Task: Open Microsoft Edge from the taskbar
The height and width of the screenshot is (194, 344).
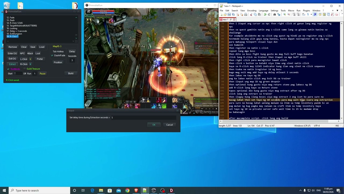Action: pyautogui.click(x=92, y=190)
